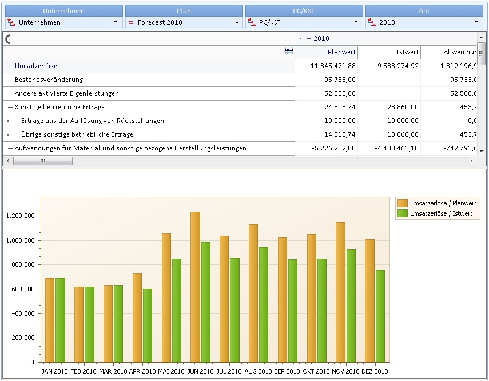The image size is (489, 381).
Task: Click the Umsatzerlöse row link
Action: point(36,66)
